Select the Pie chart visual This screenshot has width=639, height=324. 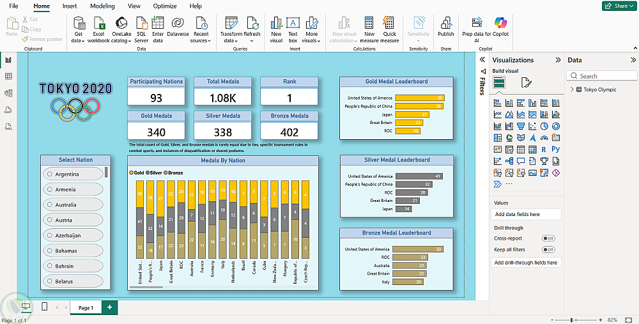point(544,127)
